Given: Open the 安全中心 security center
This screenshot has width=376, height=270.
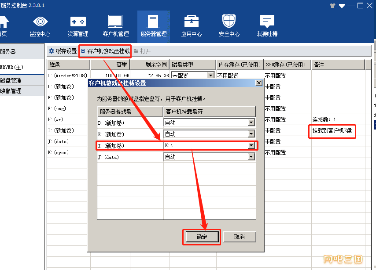Looking at the screenshot, I should (x=229, y=26).
